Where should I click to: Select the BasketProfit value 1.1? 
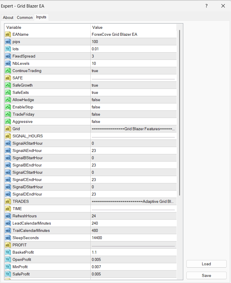94,252
